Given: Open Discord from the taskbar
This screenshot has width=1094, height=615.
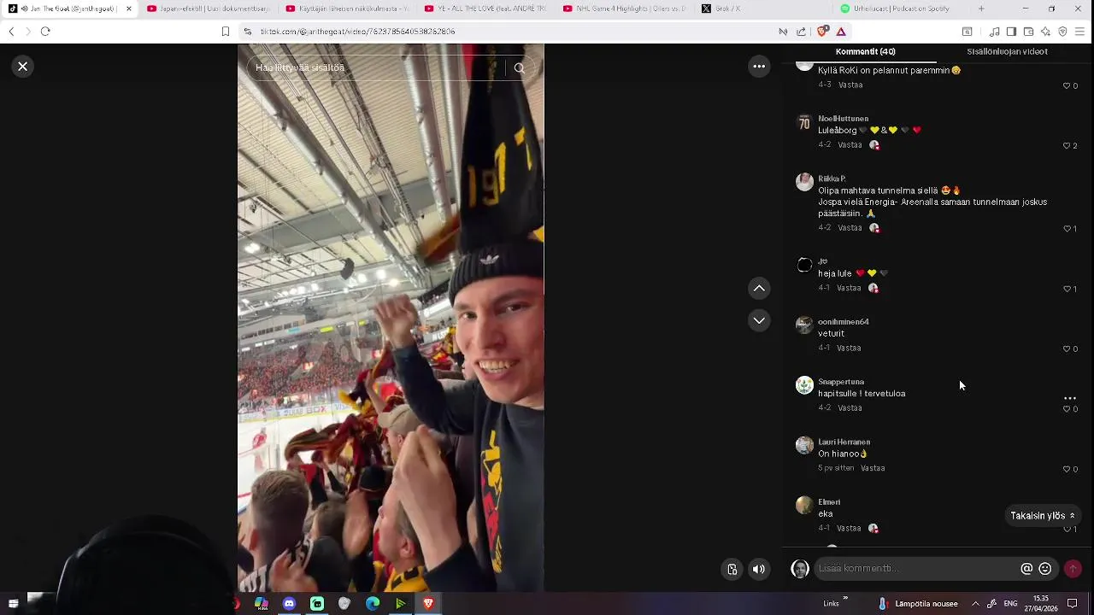Looking at the screenshot, I should 289,604.
